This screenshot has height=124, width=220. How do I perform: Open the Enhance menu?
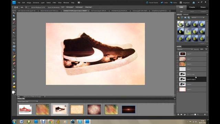coord(36,3)
